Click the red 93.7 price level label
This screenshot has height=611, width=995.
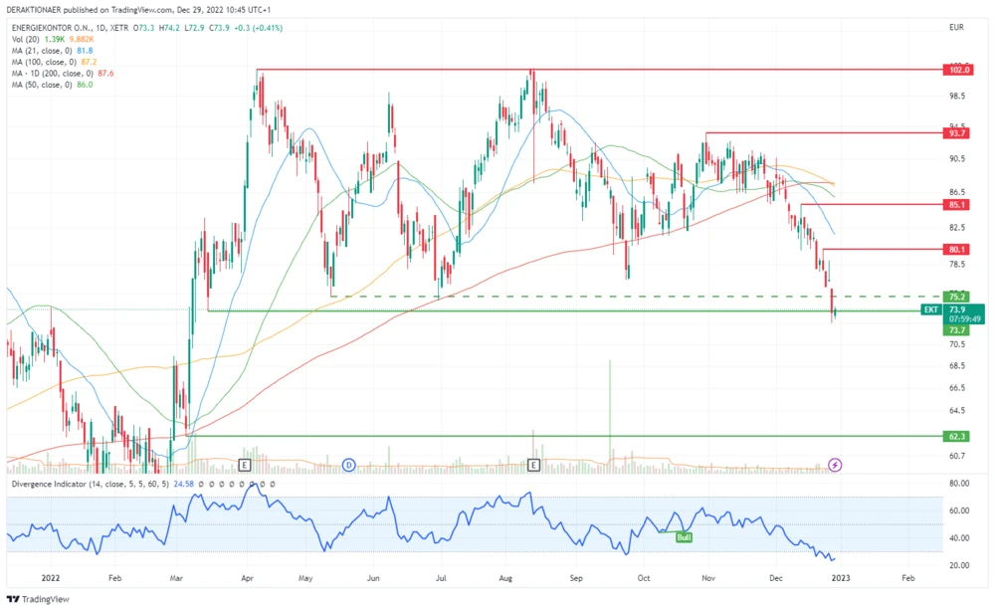(958, 133)
